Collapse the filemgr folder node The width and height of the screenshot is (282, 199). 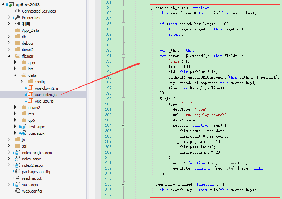pos(9,56)
